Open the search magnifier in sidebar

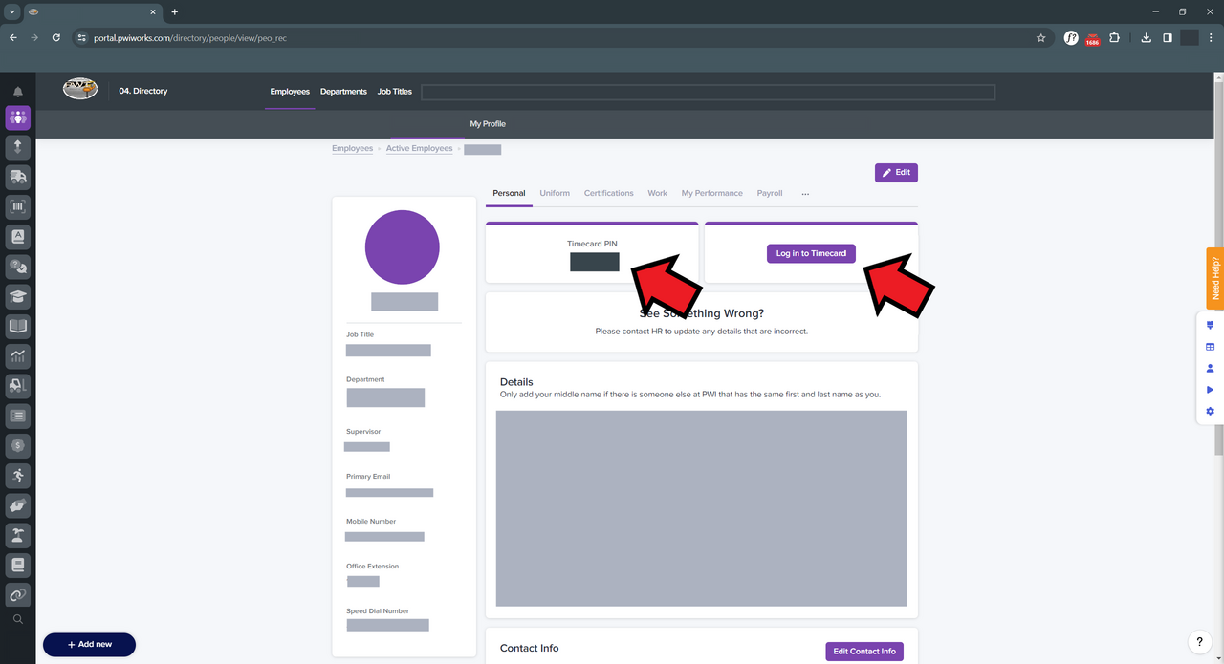17,619
